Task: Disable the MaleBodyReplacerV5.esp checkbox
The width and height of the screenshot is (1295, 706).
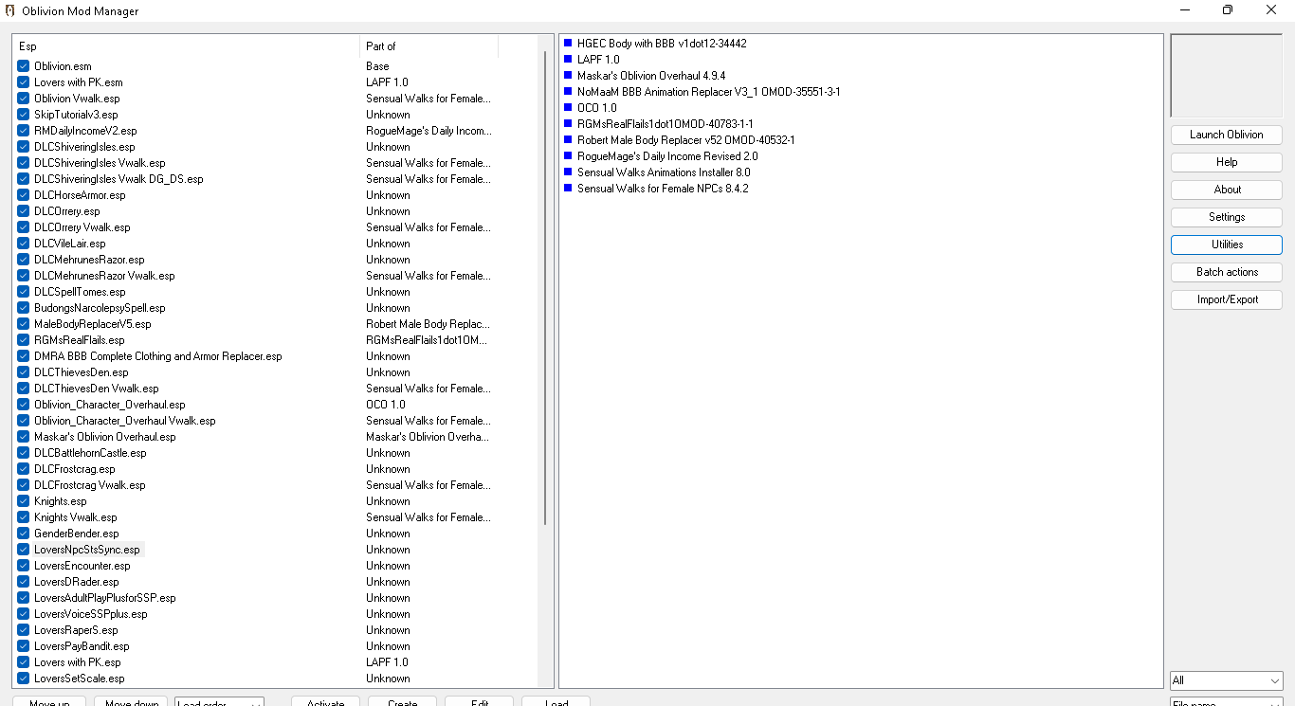Action: tap(24, 324)
